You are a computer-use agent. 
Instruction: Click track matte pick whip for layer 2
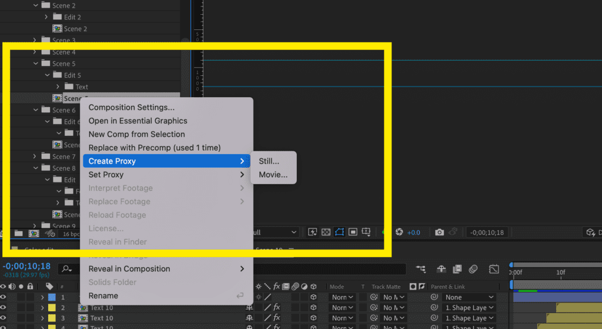pyautogui.click(x=374, y=307)
